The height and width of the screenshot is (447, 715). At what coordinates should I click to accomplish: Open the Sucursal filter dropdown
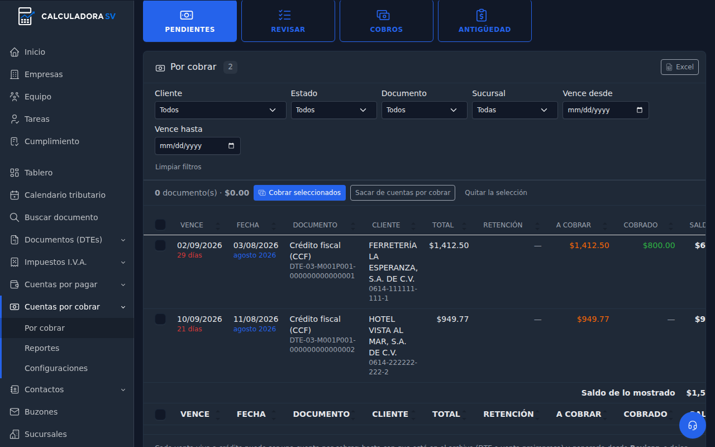(x=515, y=110)
